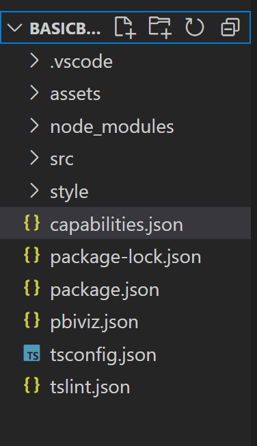Collapse all folders in Explorer
Image resolution: width=257 pixels, height=446 pixels.
point(230,27)
